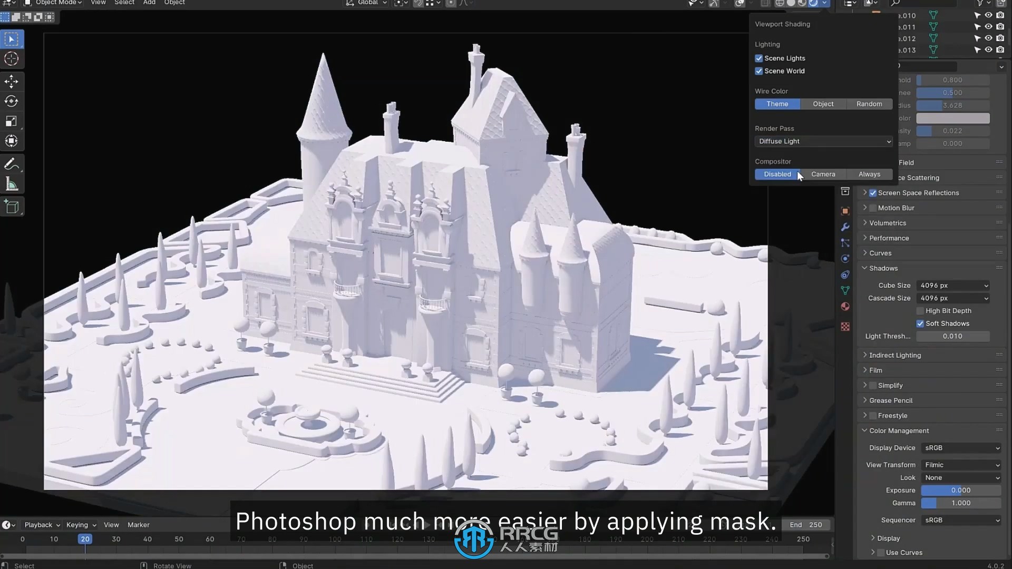This screenshot has height=569, width=1012.
Task: Click the Add menu in menu bar
Action: [150, 3]
